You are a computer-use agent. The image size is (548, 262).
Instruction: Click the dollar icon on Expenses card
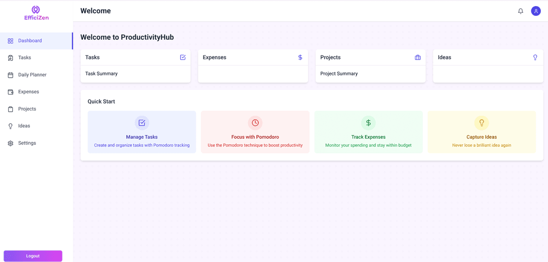(x=300, y=57)
